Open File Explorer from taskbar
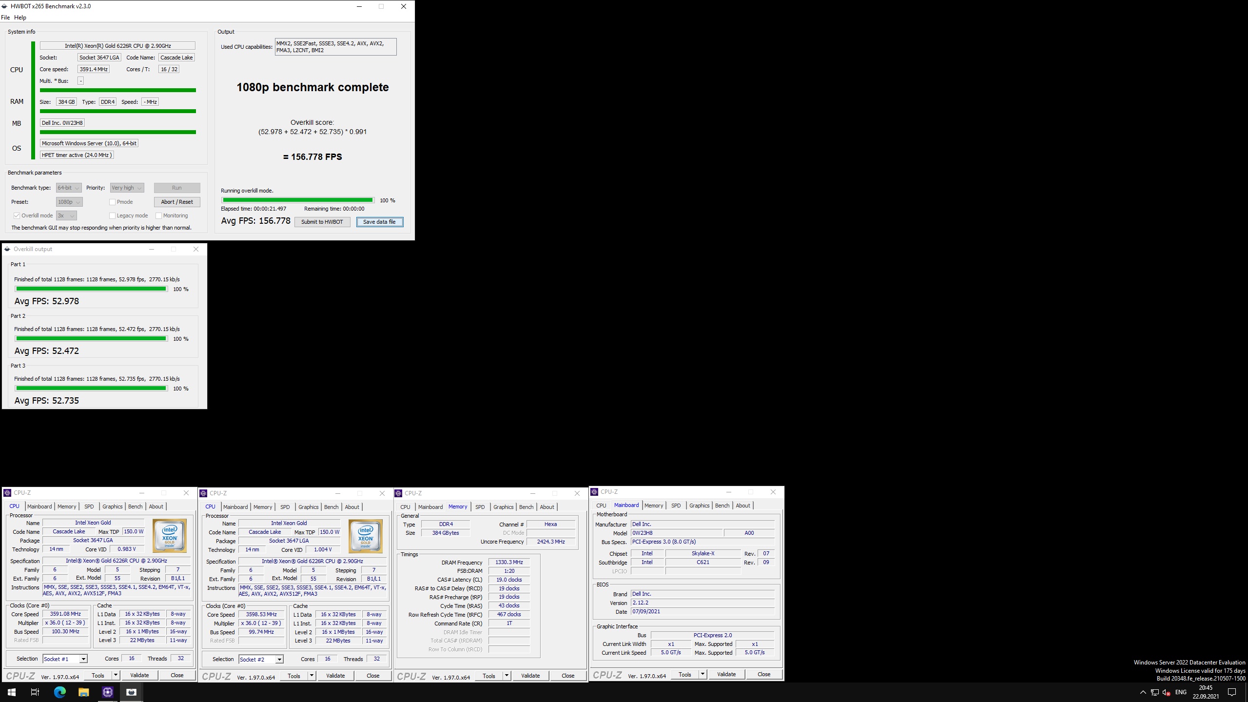The image size is (1248, 702). (83, 692)
